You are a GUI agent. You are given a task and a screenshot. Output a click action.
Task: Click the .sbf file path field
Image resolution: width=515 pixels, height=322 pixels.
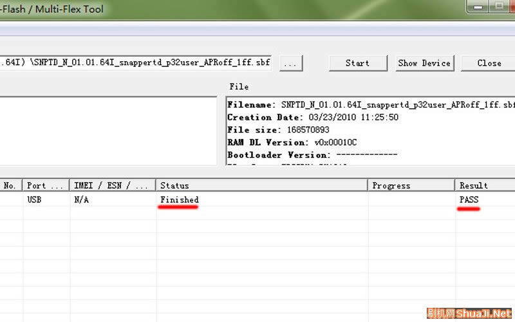pyautogui.click(x=135, y=63)
